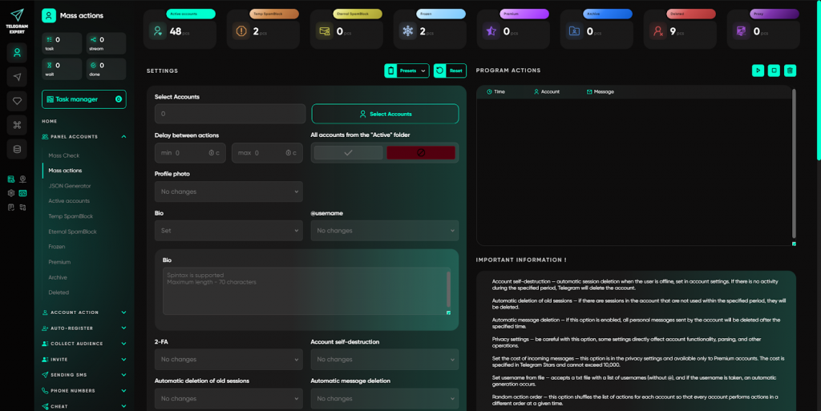
Task: Disable all accounts from Active folder option
Action: (421, 152)
